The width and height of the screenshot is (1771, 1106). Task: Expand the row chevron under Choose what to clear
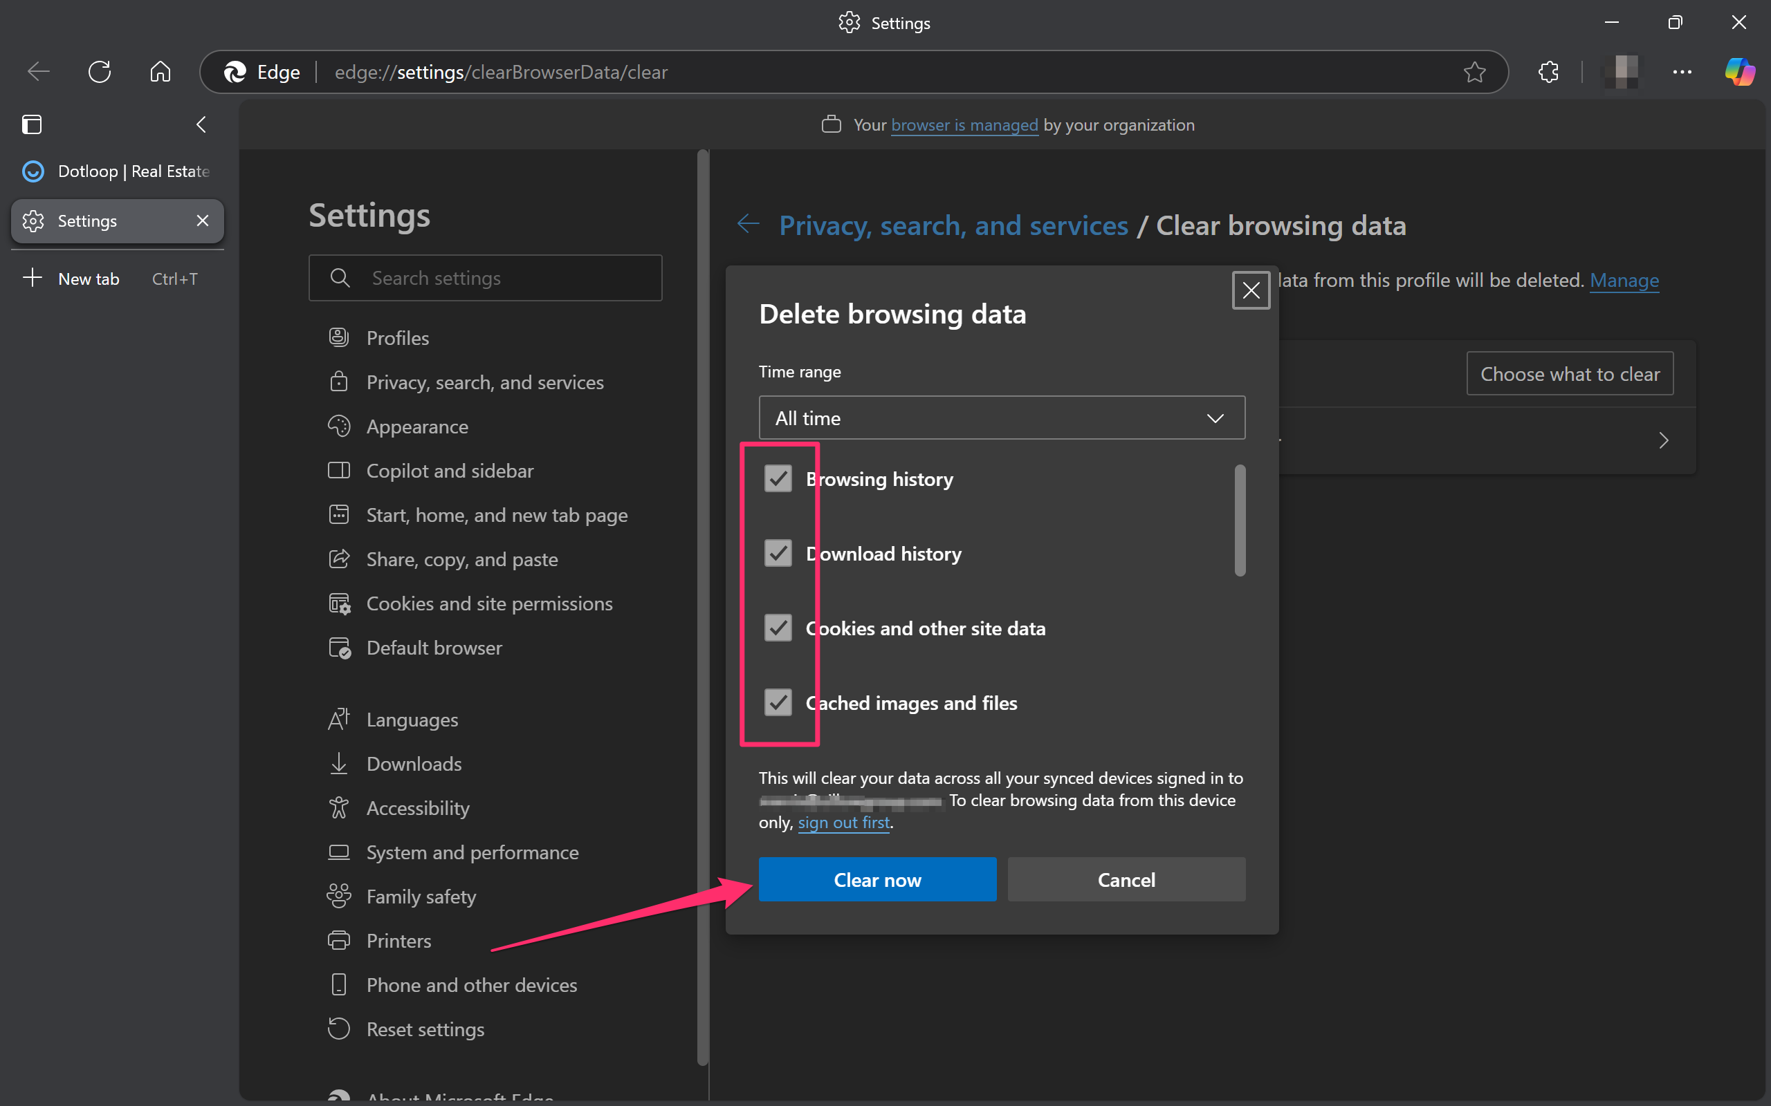click(x=1663, y=440)
